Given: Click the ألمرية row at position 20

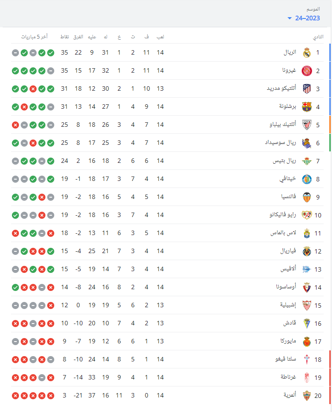Looking at the screenshot, I should coord(167,395).
